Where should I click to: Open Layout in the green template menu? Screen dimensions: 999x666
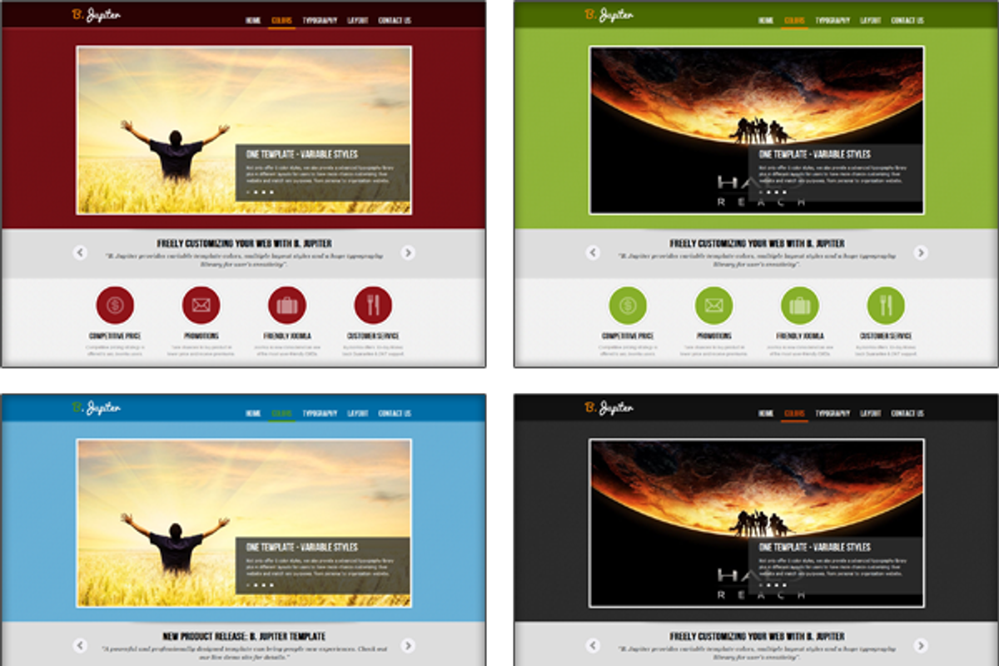(871, 21)
